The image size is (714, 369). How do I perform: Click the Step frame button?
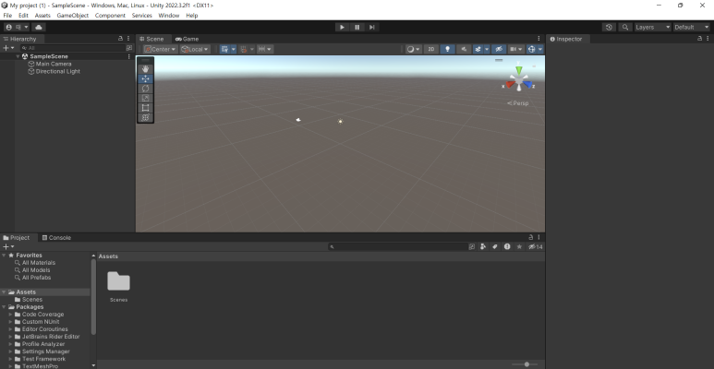(x=372, y=28)
